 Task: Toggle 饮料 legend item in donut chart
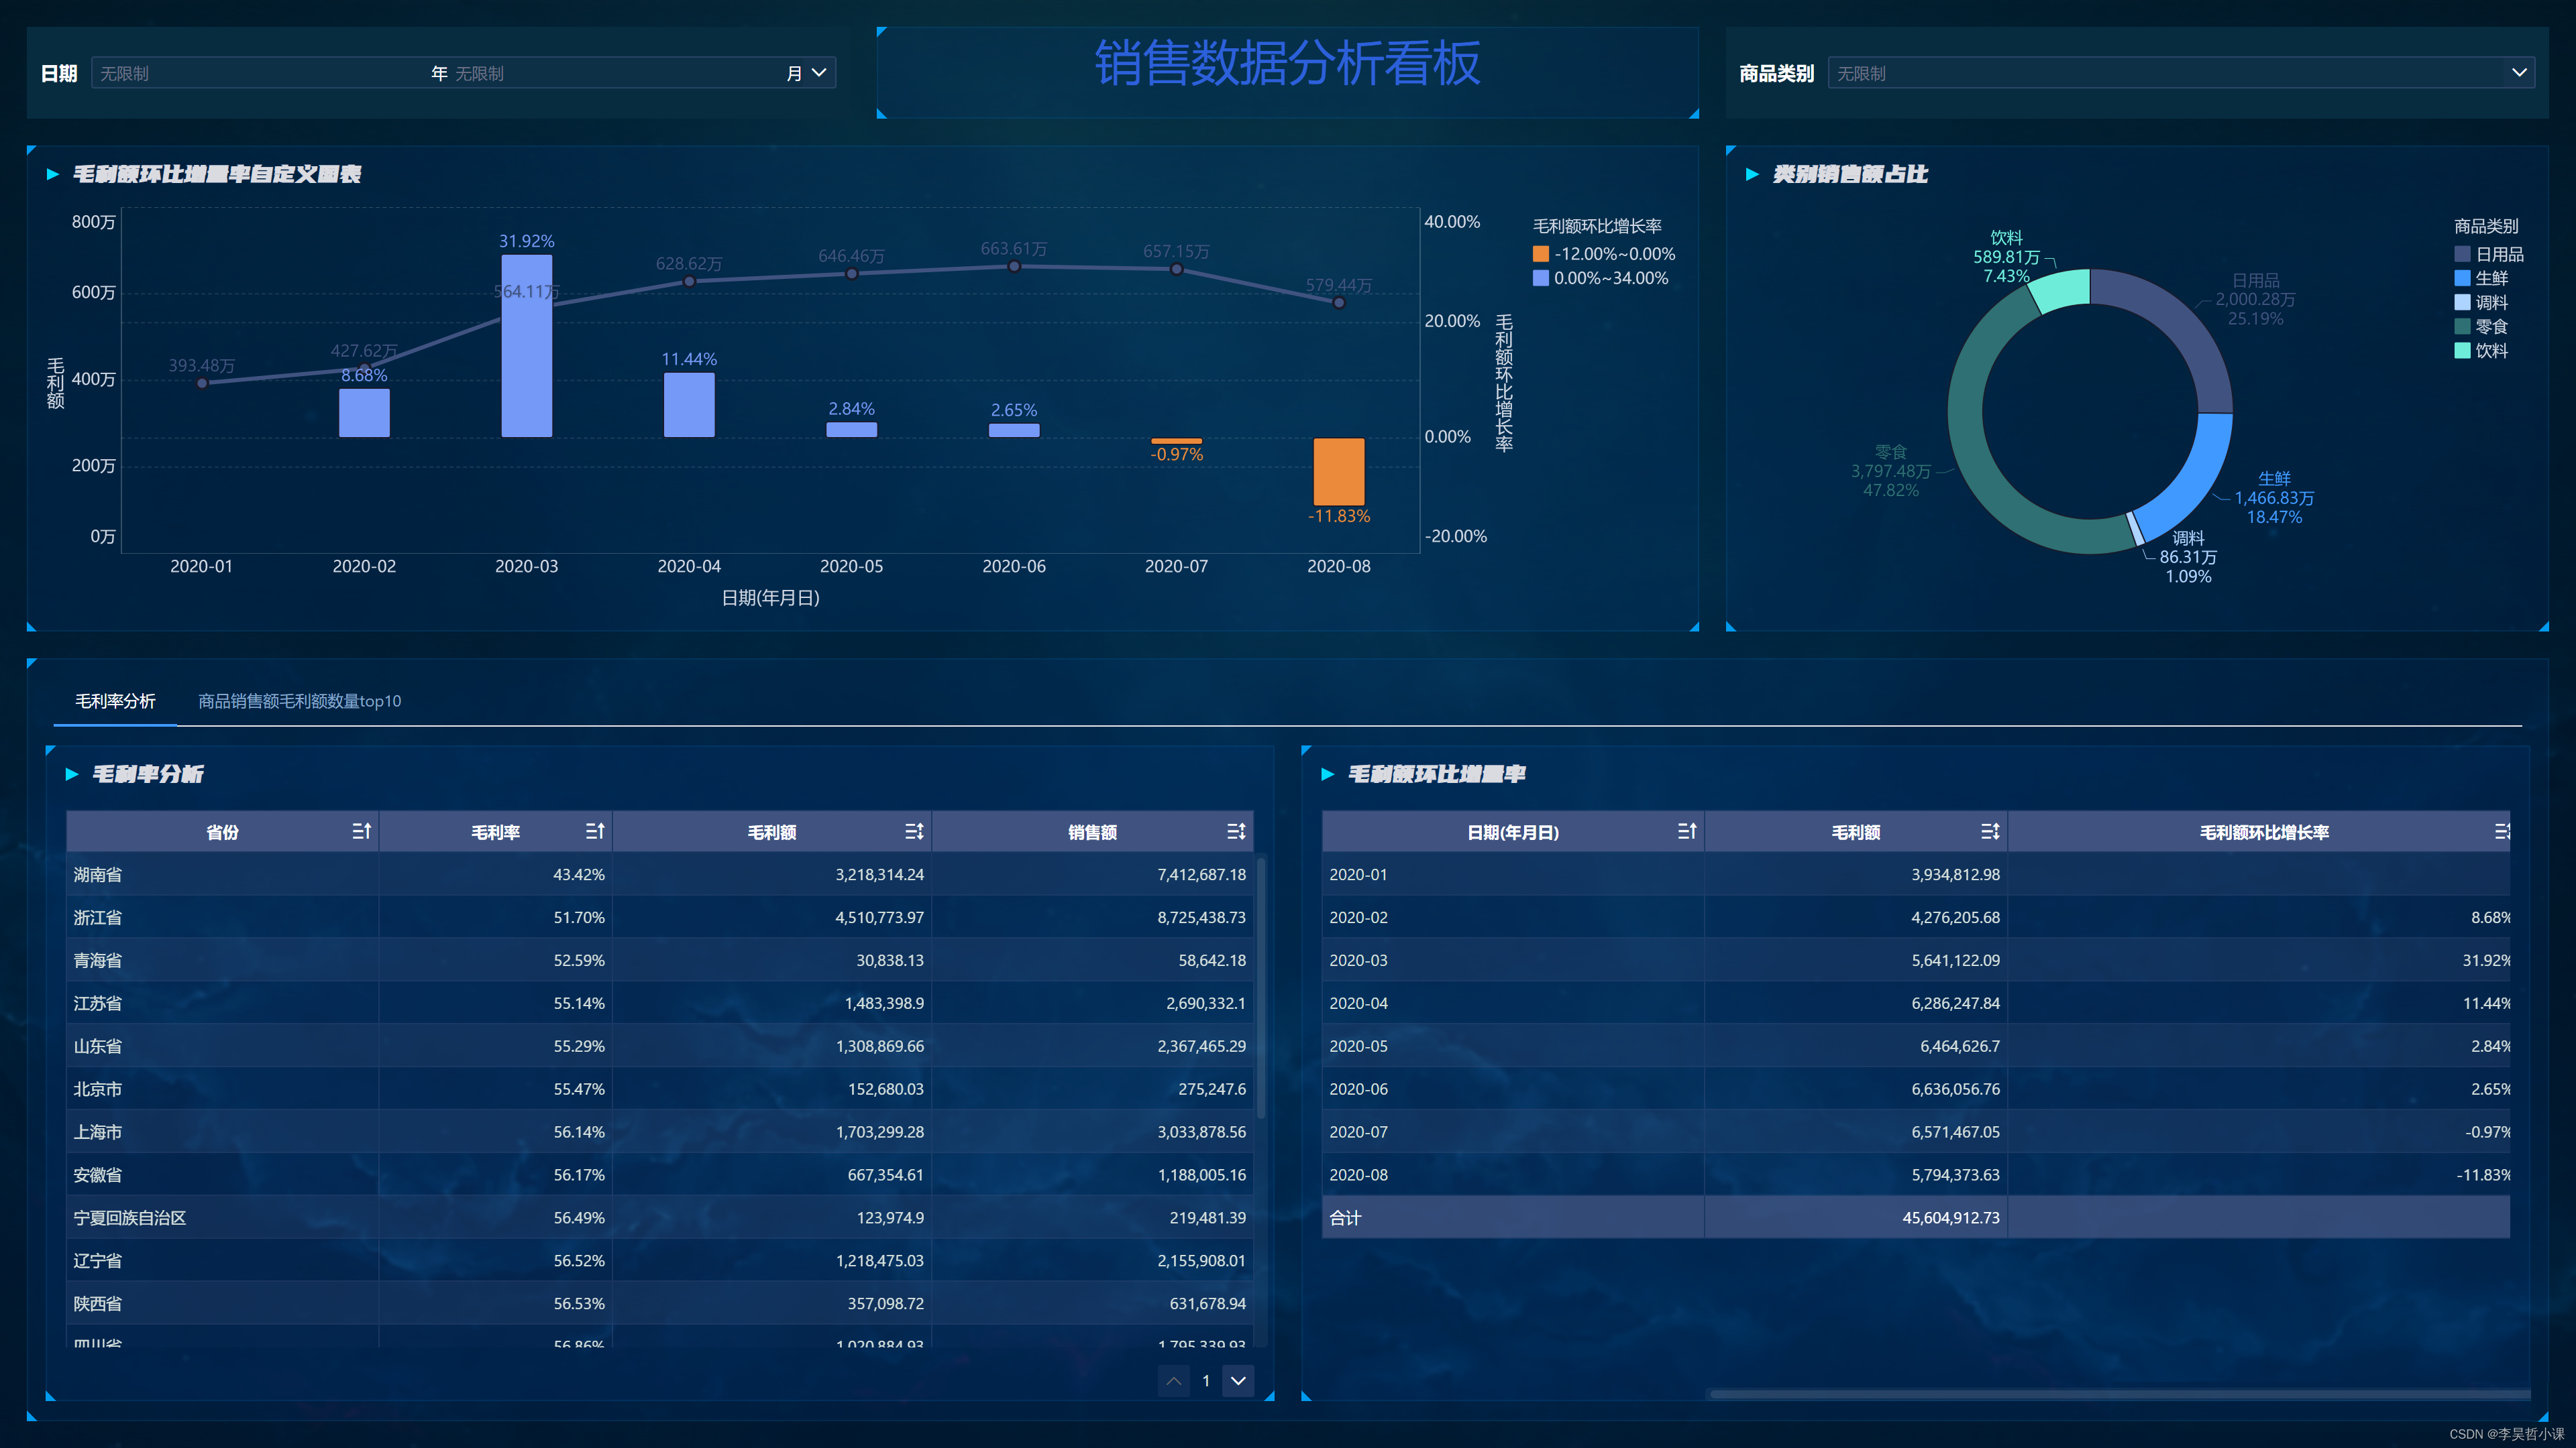tap(2481, 350)
